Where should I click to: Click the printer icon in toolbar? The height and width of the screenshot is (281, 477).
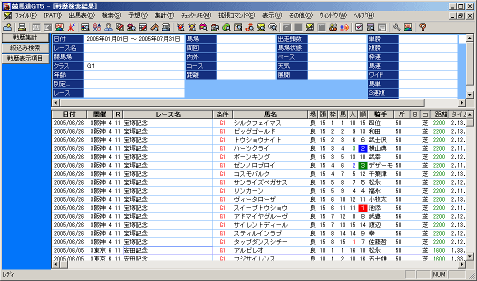click(x=22, y=27)
